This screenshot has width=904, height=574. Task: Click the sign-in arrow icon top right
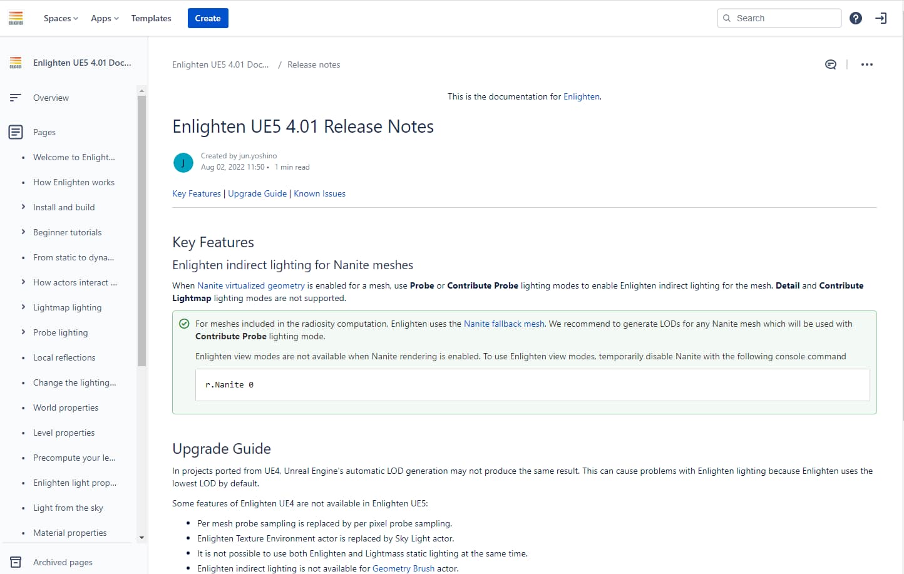click(881, 18)
